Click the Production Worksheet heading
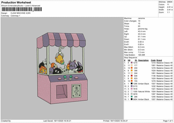Image resolution: width=174 pixels, height=123 pixels. 16,2
